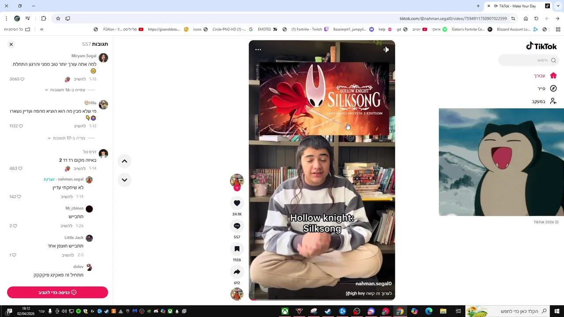Open the Circle-PNG-HD bookmark

pyautogui.click(x=232, y=29)
